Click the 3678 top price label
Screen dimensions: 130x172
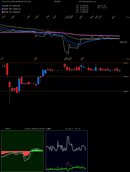pos(55,17)
